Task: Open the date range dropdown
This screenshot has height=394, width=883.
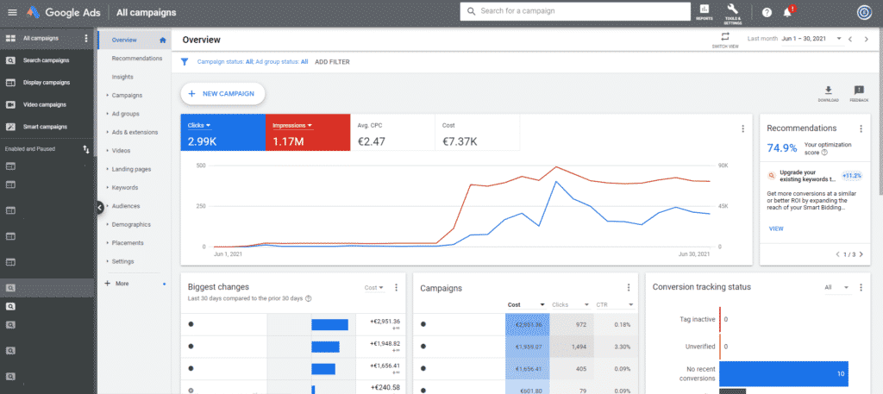Action: (811, 39)
